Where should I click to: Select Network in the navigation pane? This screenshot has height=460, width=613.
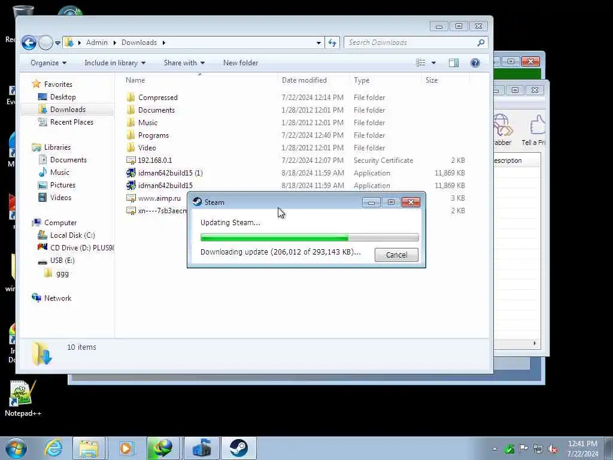[x=57, y=298]
